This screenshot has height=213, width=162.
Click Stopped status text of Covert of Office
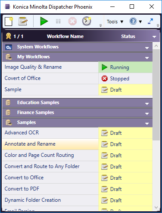(119, 79)
